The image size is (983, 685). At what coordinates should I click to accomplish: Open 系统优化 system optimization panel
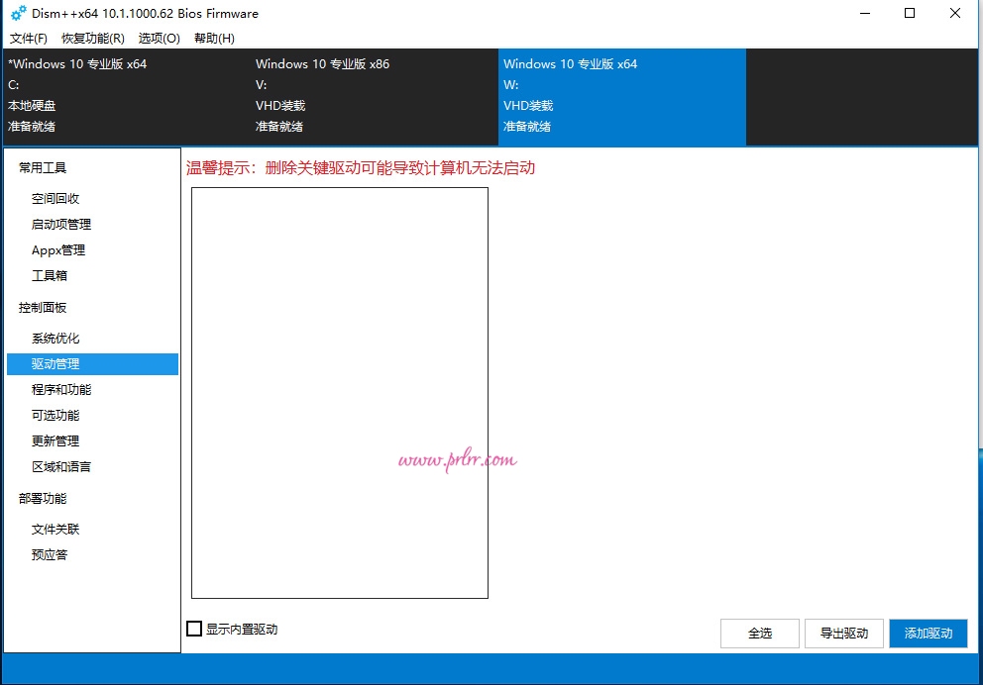(56, 338)
